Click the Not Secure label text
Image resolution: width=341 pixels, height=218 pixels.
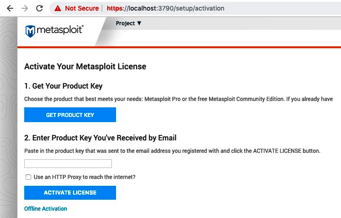pos(82,8)
